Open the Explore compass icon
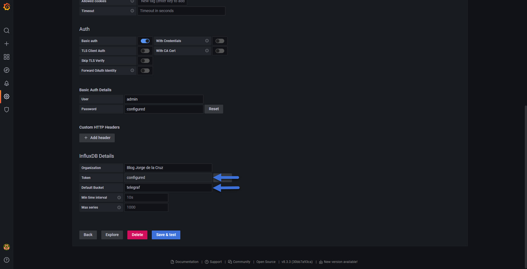This screenshot has width=527, height=269. pyautogui.click(x=7, y=70)
